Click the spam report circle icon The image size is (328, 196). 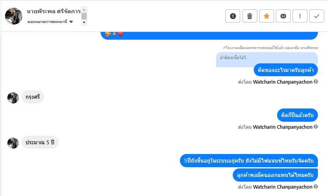click(233, 16)
